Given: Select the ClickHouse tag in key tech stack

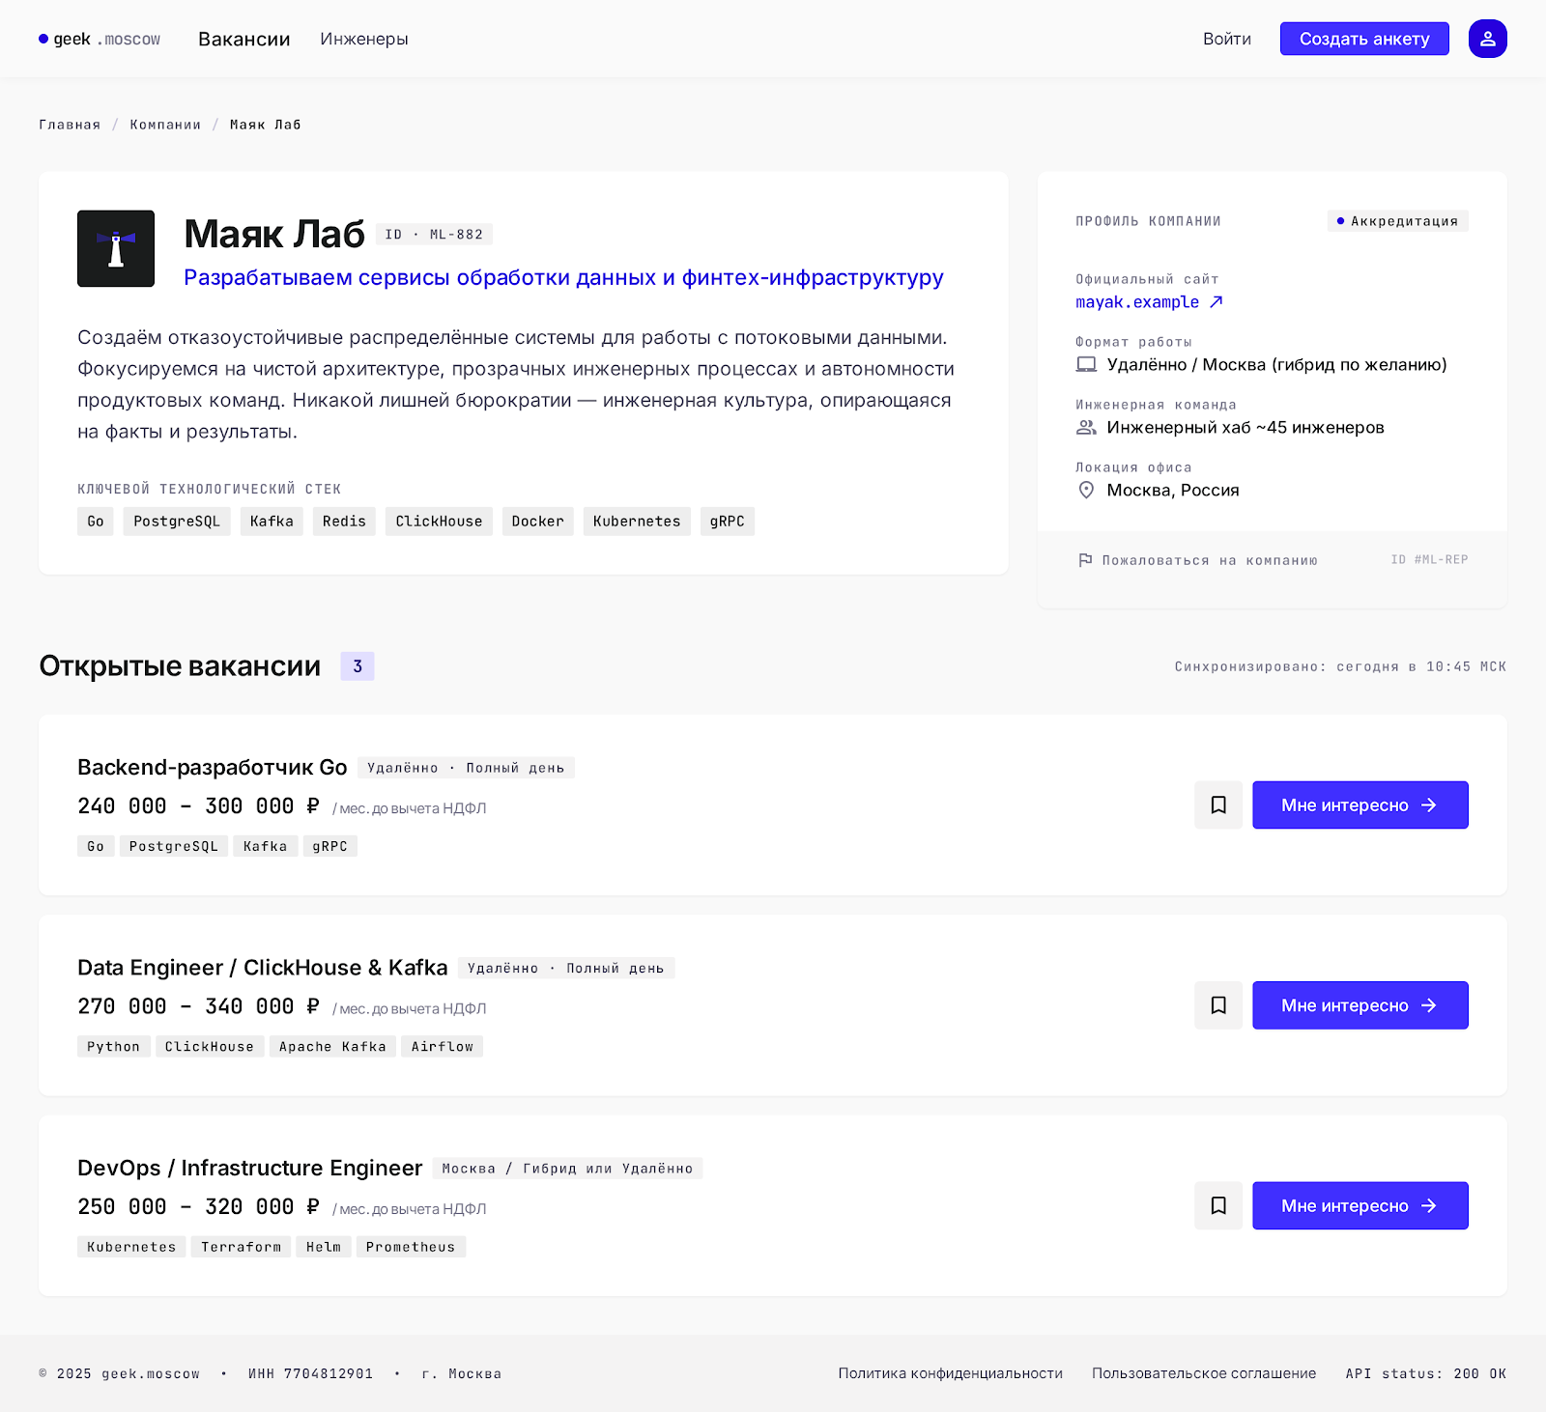Looking at the screenshot, I should (x=439, y=522).
